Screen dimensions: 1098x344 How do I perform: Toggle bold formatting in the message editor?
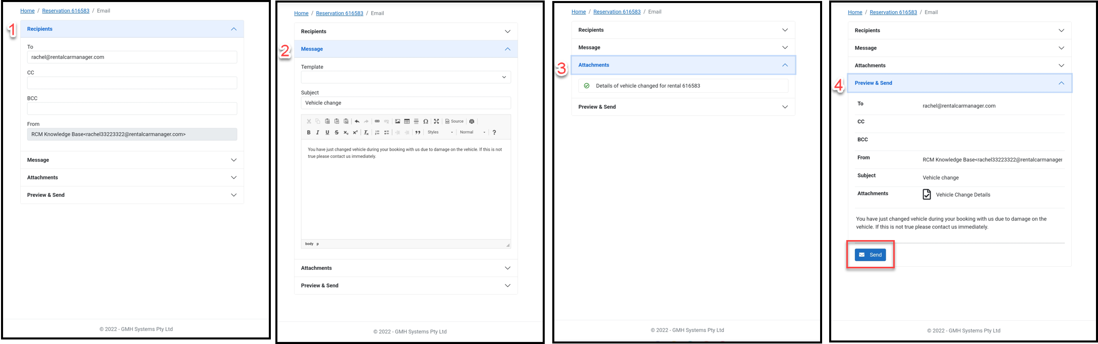[309, 133]
